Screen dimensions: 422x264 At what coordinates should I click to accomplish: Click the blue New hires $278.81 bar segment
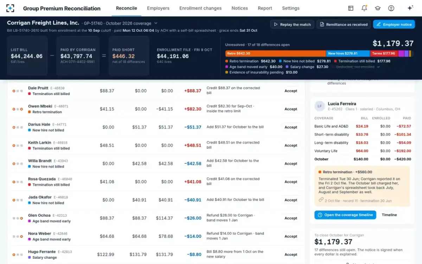pyautogui.click(x=348, y=54)
